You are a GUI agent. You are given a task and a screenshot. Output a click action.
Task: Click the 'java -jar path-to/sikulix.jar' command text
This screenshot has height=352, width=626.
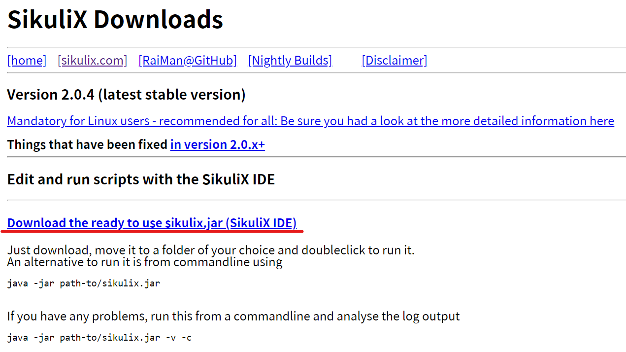[x=84, y=283]
